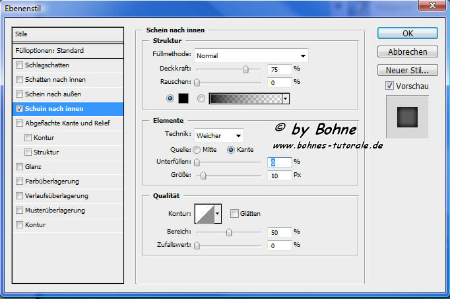Expand the Technik dropdown set to Weicher
The width and height of the screenshot is (450, 299).
(218, 135)
